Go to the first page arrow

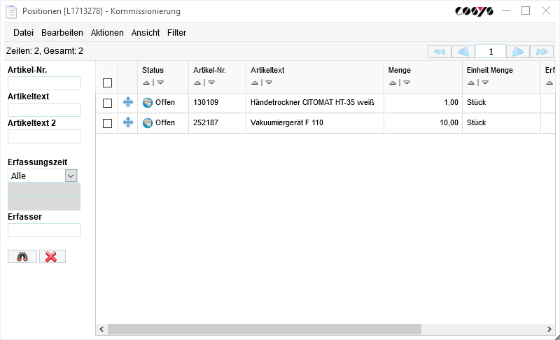(439, 52)
